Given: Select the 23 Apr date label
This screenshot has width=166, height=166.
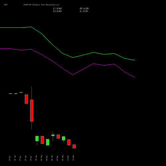Looking at the screenshot, I should 10,158.
